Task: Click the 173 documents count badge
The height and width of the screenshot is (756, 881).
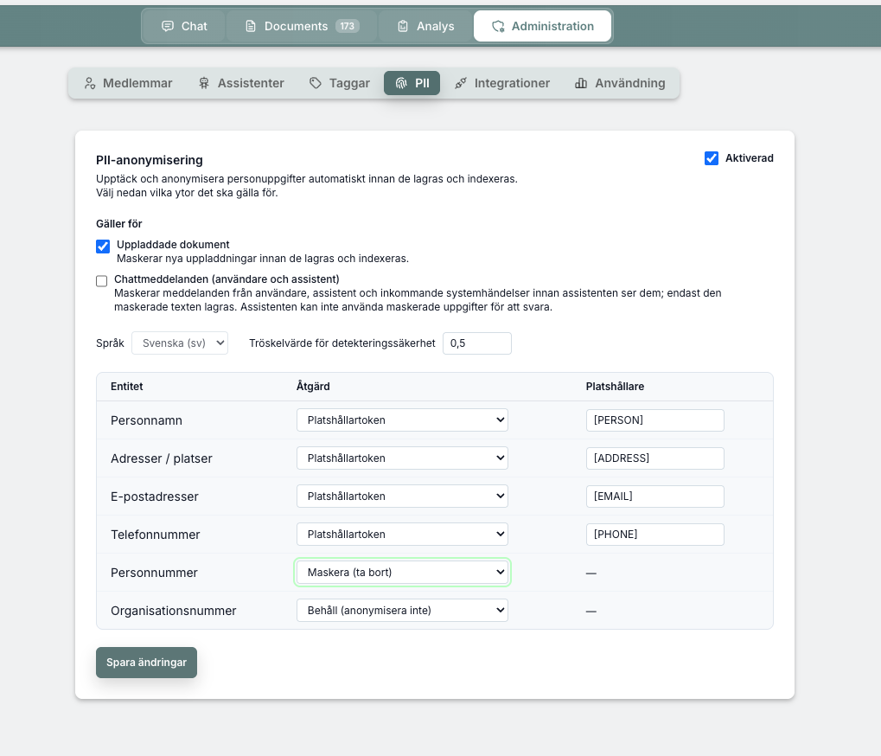Action: click(x=348, y=27)
